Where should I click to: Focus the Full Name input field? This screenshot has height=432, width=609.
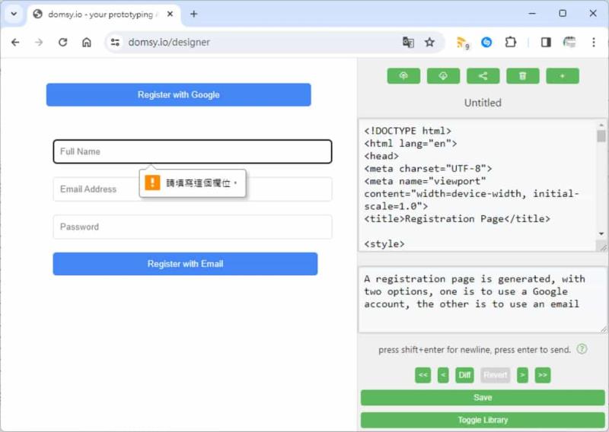coord(193,151)
